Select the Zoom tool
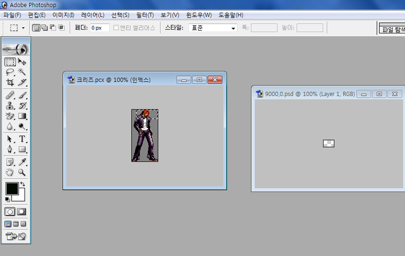This screenshot has width=405, height=256. coord(22,172)
